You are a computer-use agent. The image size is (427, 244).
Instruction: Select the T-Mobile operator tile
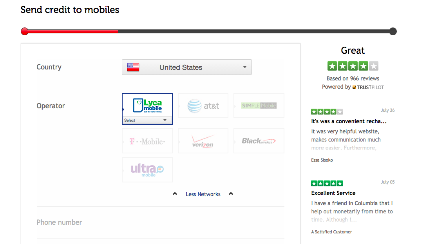point(147,141)
